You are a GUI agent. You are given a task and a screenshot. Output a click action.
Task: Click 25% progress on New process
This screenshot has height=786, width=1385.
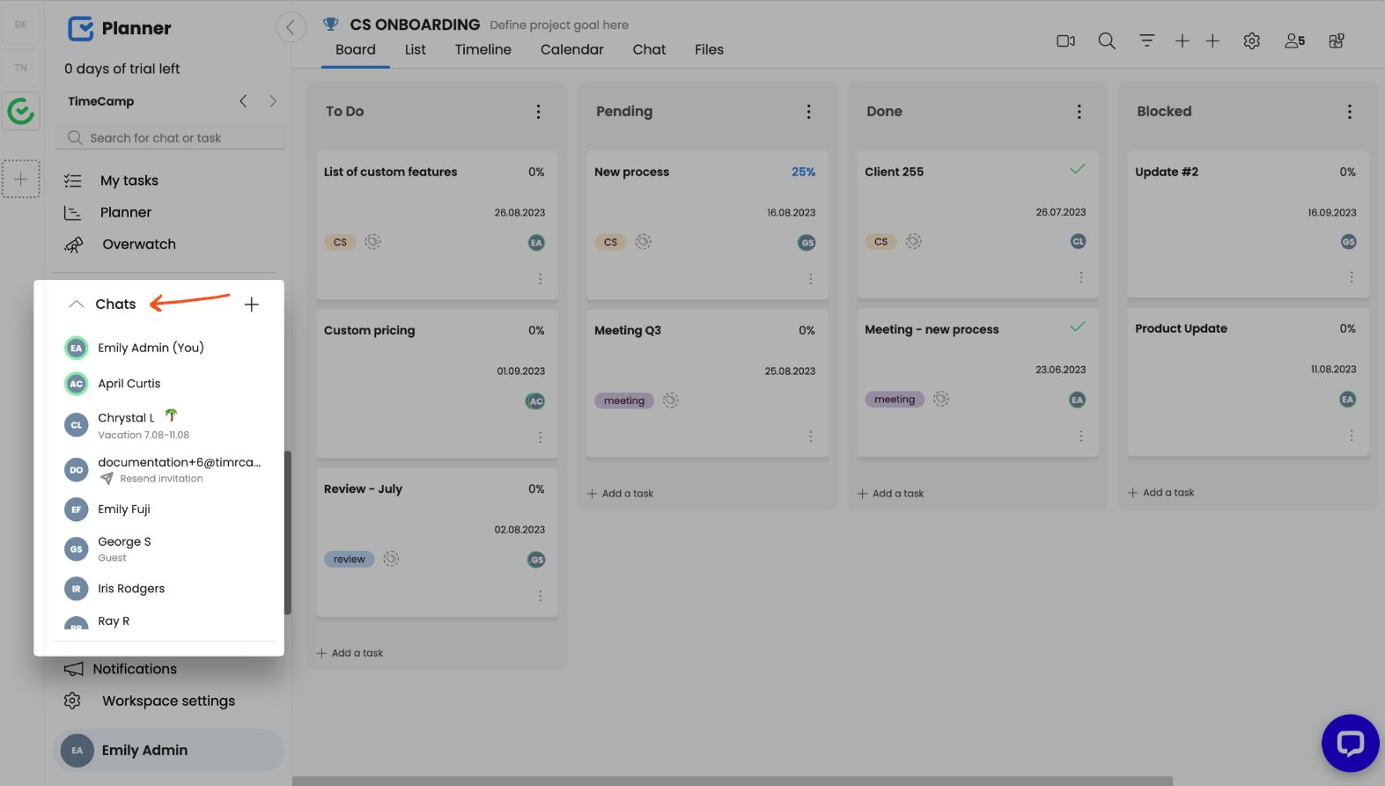click(x=803, y=173)
